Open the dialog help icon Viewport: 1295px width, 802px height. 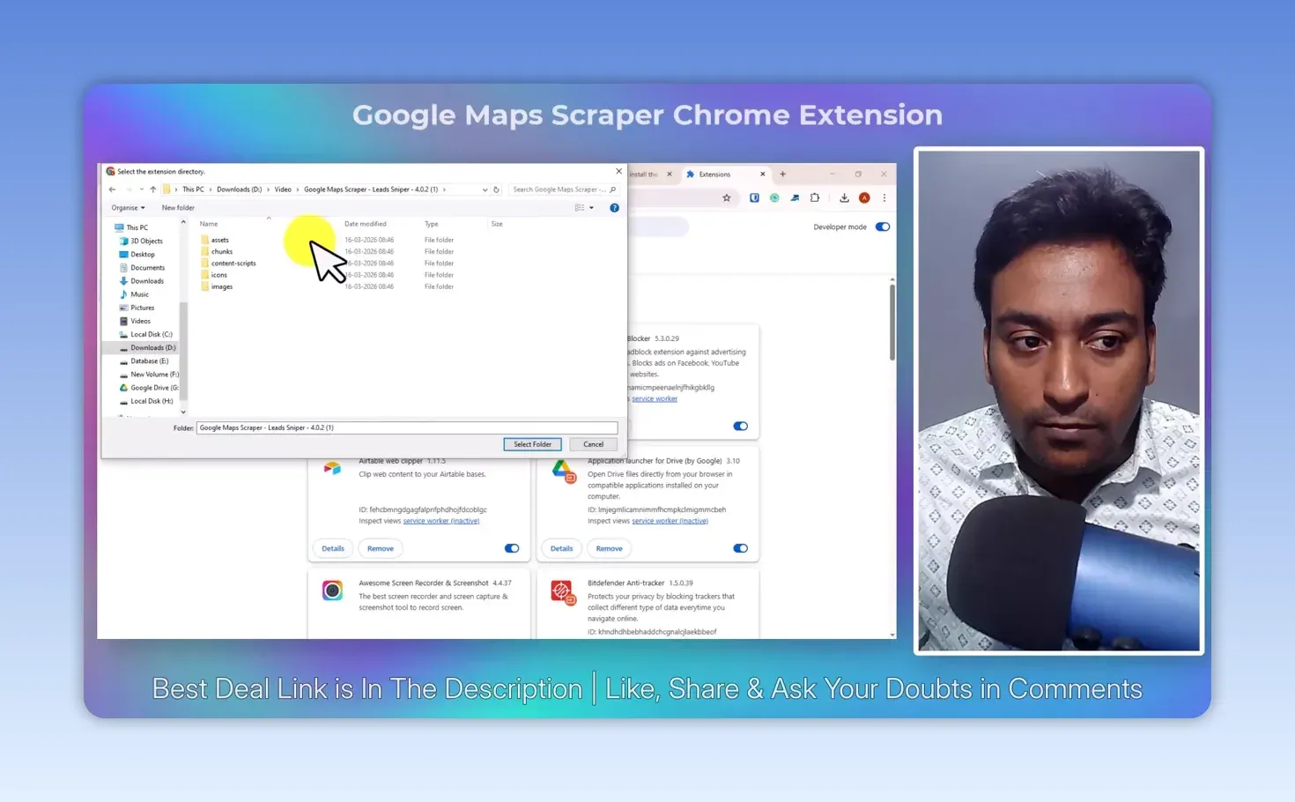point(614,208)
